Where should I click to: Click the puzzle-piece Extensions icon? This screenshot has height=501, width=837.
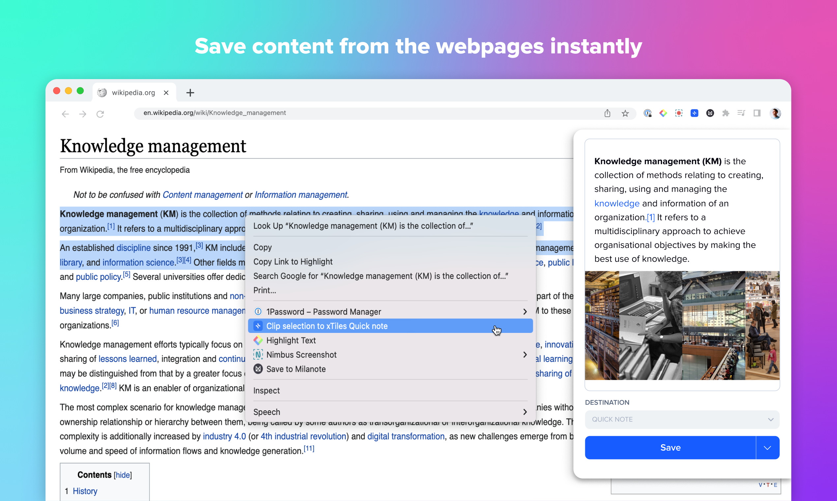(726, 113)
